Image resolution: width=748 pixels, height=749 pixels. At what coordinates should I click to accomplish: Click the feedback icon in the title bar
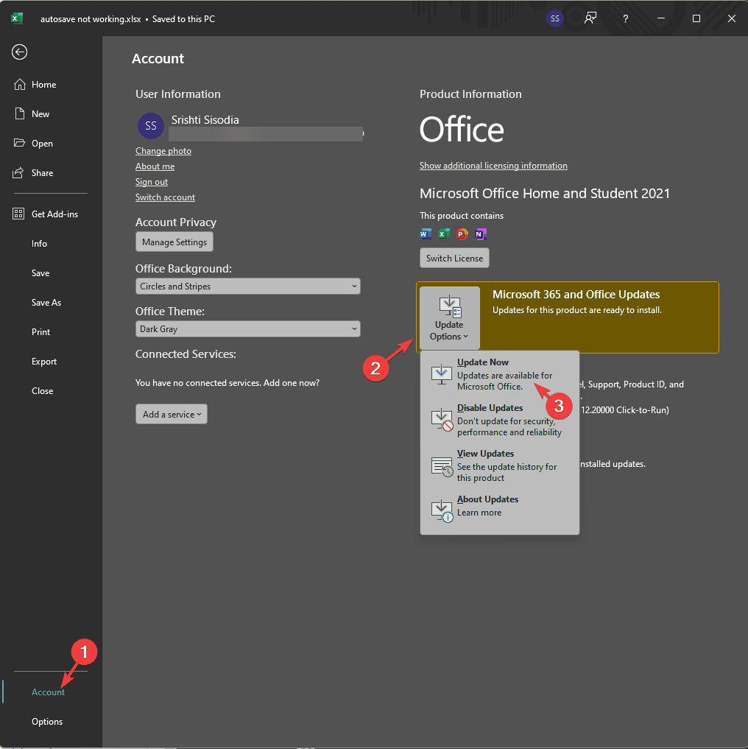pos(590,18)
